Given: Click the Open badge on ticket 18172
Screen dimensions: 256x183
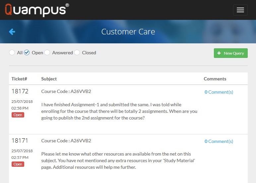Looking at the screenshot, I should 18,115.
